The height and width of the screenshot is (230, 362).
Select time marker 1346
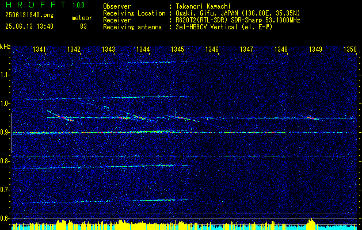pyautogui.click(x=212, y=49)
